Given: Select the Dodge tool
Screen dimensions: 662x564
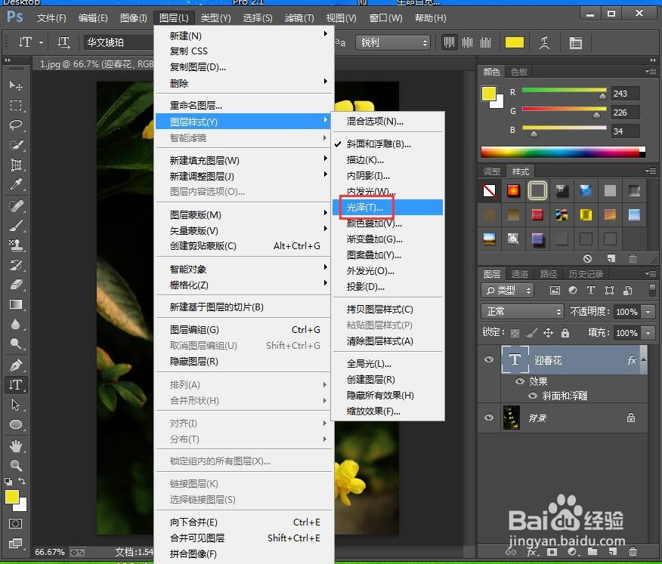Looking at the screenshot, I should (x=16, y=344).
